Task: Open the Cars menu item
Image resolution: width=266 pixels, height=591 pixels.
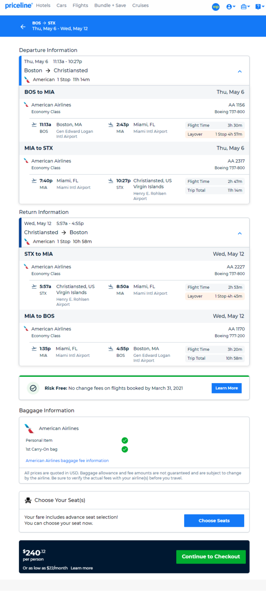Action: tap(62, 6)
